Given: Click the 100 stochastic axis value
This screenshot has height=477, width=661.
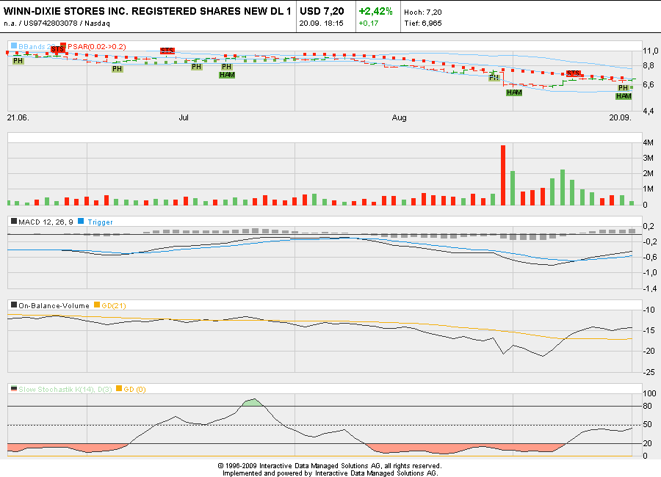Looking at the screenshot, I should [x=650, y=393].
